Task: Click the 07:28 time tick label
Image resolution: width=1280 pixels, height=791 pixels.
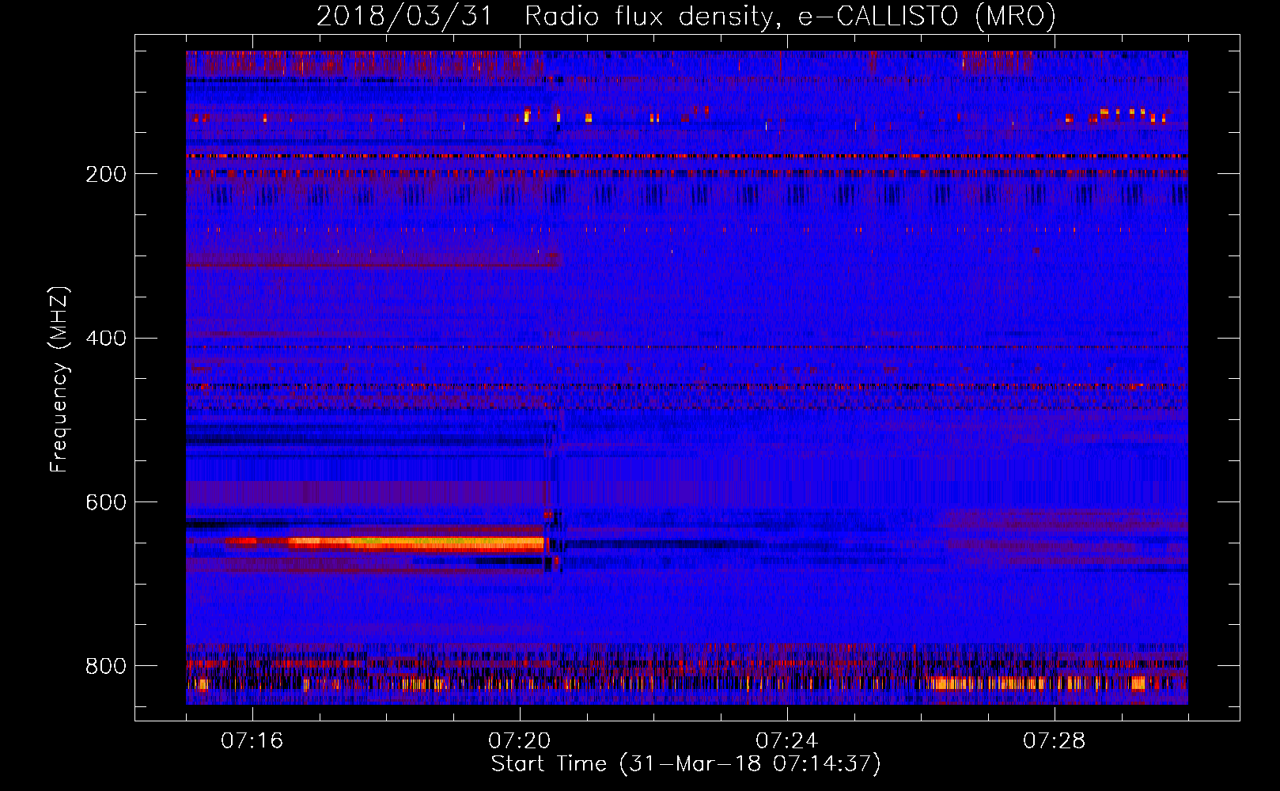Action: (x=1055, y=741)
